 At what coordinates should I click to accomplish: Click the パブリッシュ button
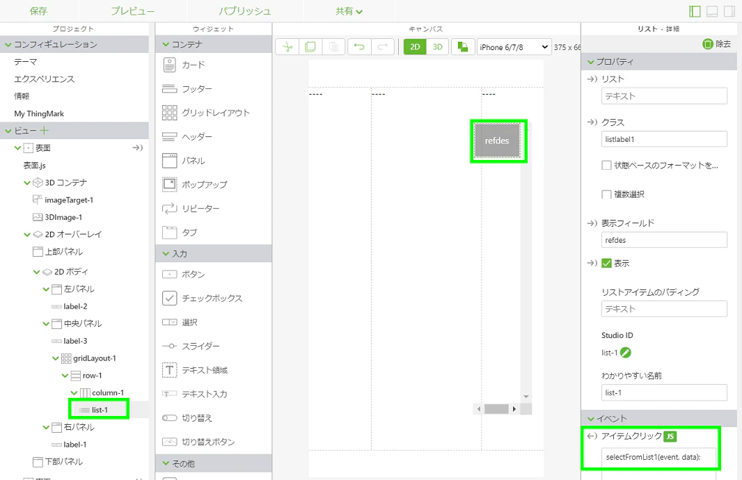pos(244,11)
